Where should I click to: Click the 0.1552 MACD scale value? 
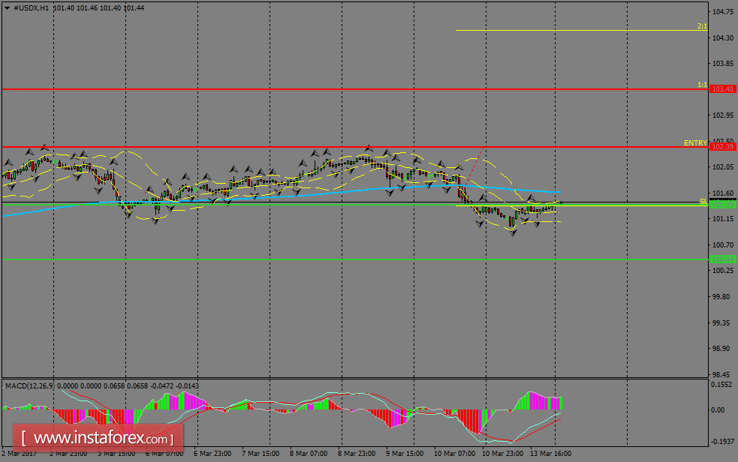click(x=723, y=384)
